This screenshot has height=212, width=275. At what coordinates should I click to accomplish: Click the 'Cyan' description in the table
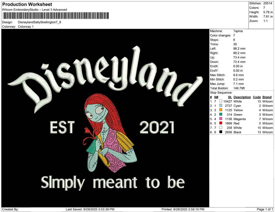pos(237,106)
